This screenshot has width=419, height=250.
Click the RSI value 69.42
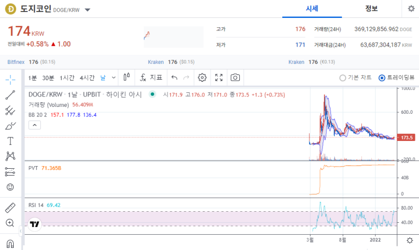[x=53, y=205]
